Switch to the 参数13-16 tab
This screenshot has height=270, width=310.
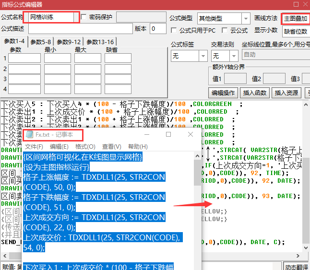pos(99,42)
